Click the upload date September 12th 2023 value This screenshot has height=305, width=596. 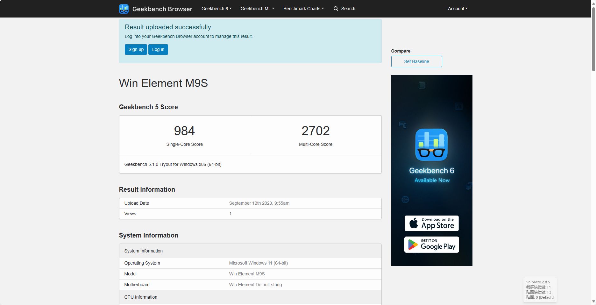[x=259, y=203]
